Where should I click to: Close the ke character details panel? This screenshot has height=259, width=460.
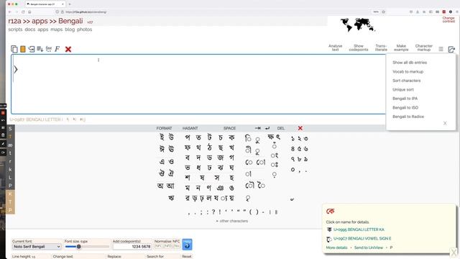(454, 253)
